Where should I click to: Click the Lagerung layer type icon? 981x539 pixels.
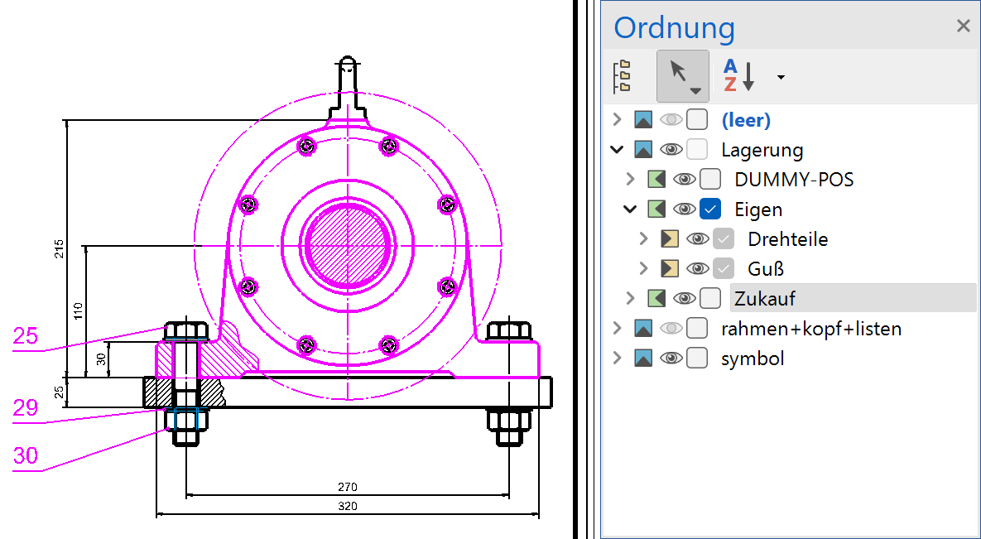click(643, 150)
